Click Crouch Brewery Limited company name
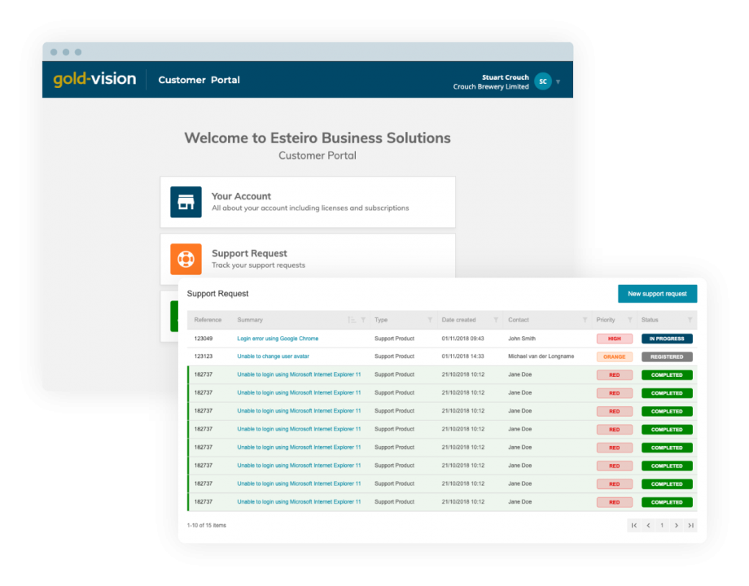The image size is (749, 586). [491, 87]
